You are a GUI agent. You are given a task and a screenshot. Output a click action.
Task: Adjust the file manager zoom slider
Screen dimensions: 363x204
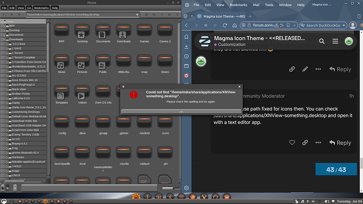click(x=171, y=188)
